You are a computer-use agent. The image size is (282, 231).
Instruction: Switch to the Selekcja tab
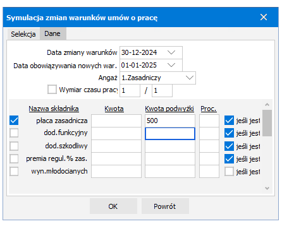tap(23, 34)
